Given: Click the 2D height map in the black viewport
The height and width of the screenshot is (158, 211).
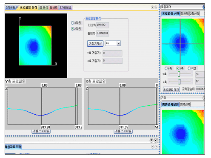Looking at the screenshot, I should point(35,45).
